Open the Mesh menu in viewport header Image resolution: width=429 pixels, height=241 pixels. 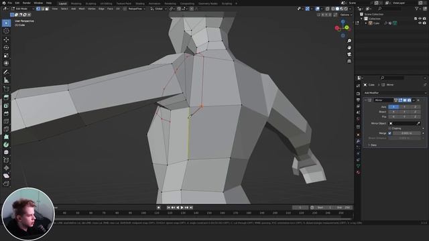click(82, 9)
